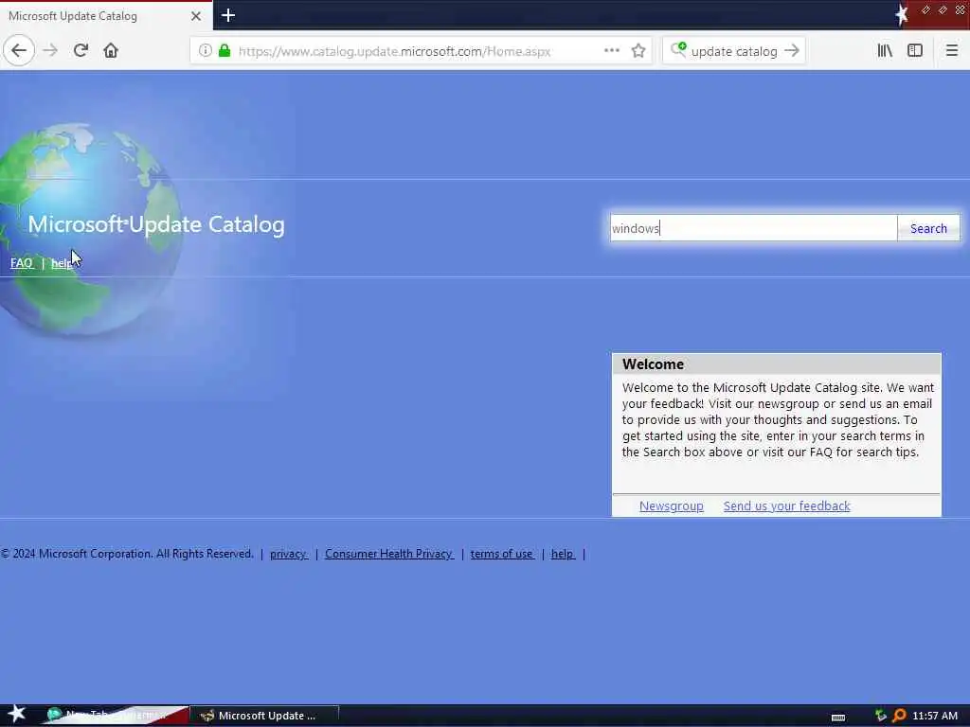Open the orange magnifier tray icon
This screenshot has height=727, width=970.
(900, 716)
